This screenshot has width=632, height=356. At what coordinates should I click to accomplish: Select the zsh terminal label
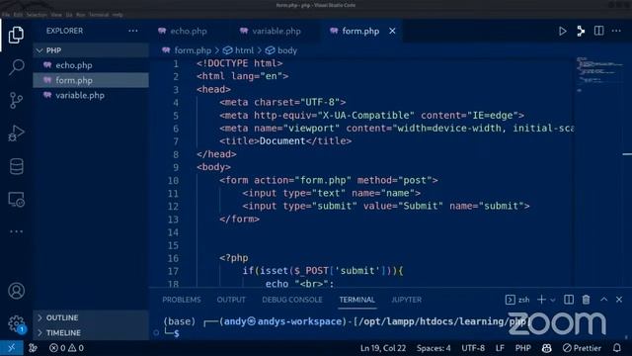coord(517,300)
